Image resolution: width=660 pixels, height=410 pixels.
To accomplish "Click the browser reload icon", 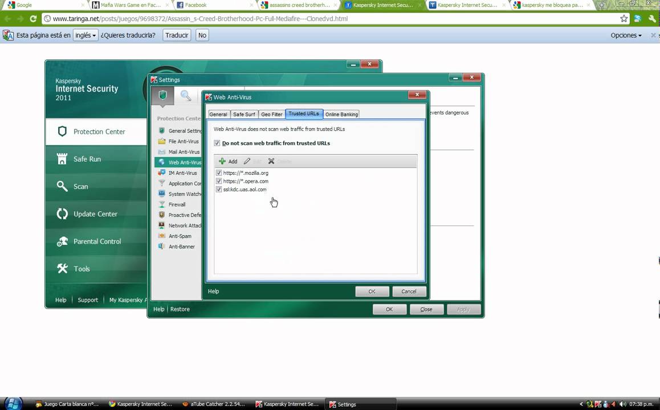I will (x=33, y=18).
